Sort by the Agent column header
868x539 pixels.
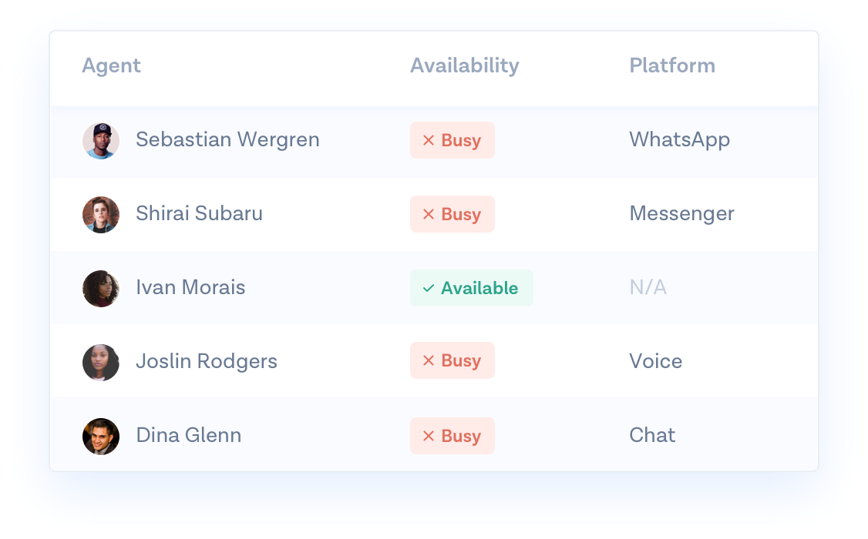click(x=112, y=66)
